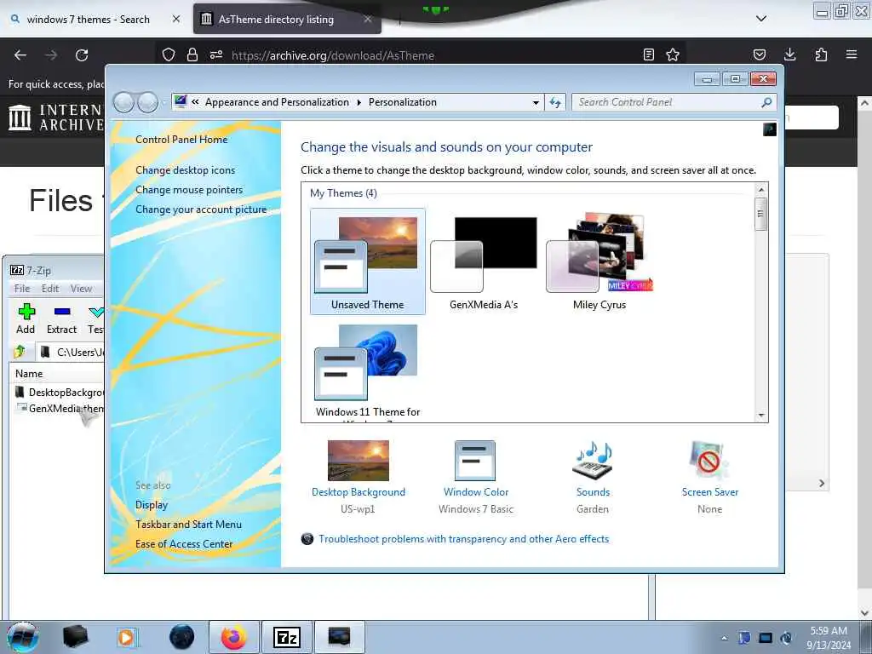Open the address bar history dropdown
Image resolution: width=872 pixels, height=654 pixels.
pyautogui.click(x=536, y=102)
